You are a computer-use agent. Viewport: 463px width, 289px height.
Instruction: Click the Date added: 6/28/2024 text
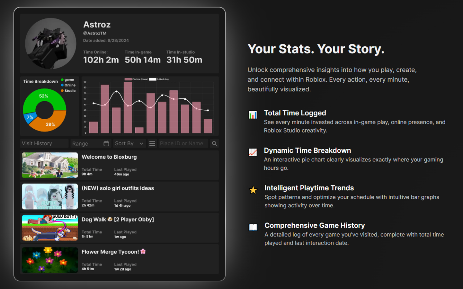[x=106, y=40]
